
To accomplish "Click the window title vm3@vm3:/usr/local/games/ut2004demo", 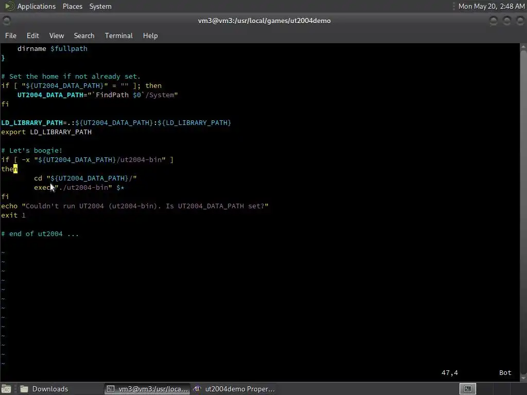I will click(x=264, y=21).
